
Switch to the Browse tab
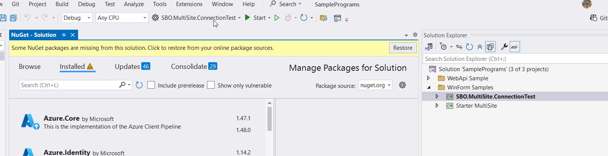tap(30, 67)
